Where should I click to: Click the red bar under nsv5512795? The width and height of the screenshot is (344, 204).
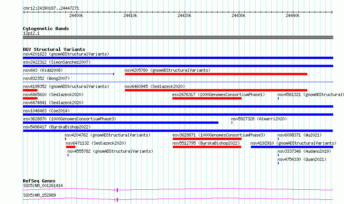[207, 147]
